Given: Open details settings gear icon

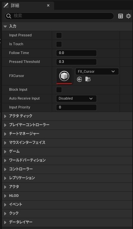Looking at the screenshot, I should 128,16.
